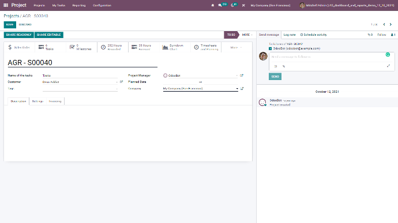The width and height of the screenshot is (398, 223).
Task: Open the 252 Hours Recorded stat button
Action: [112, 47]
